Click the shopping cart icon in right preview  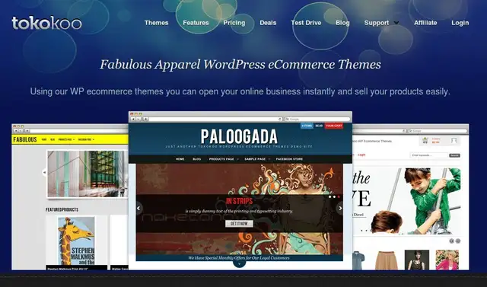425,141
